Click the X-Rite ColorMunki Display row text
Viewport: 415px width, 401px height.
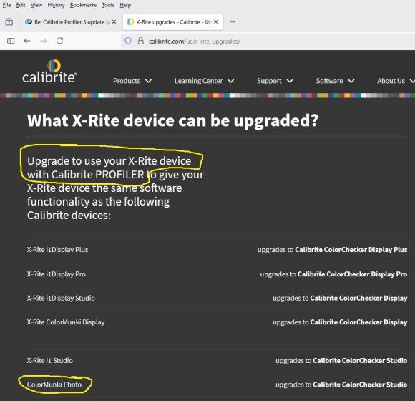[66, 322]
